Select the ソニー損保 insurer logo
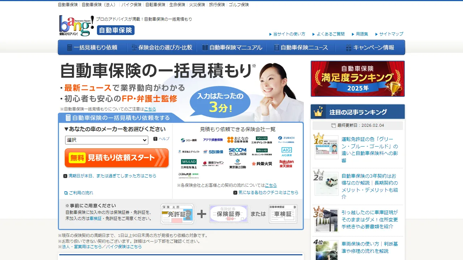This screenshot has width=463, height=260. tap(189, 140)
